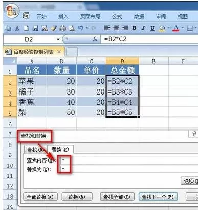Open the fx Insert Function button
This screenshot has height=210, width=198.
tap(95, 39)
